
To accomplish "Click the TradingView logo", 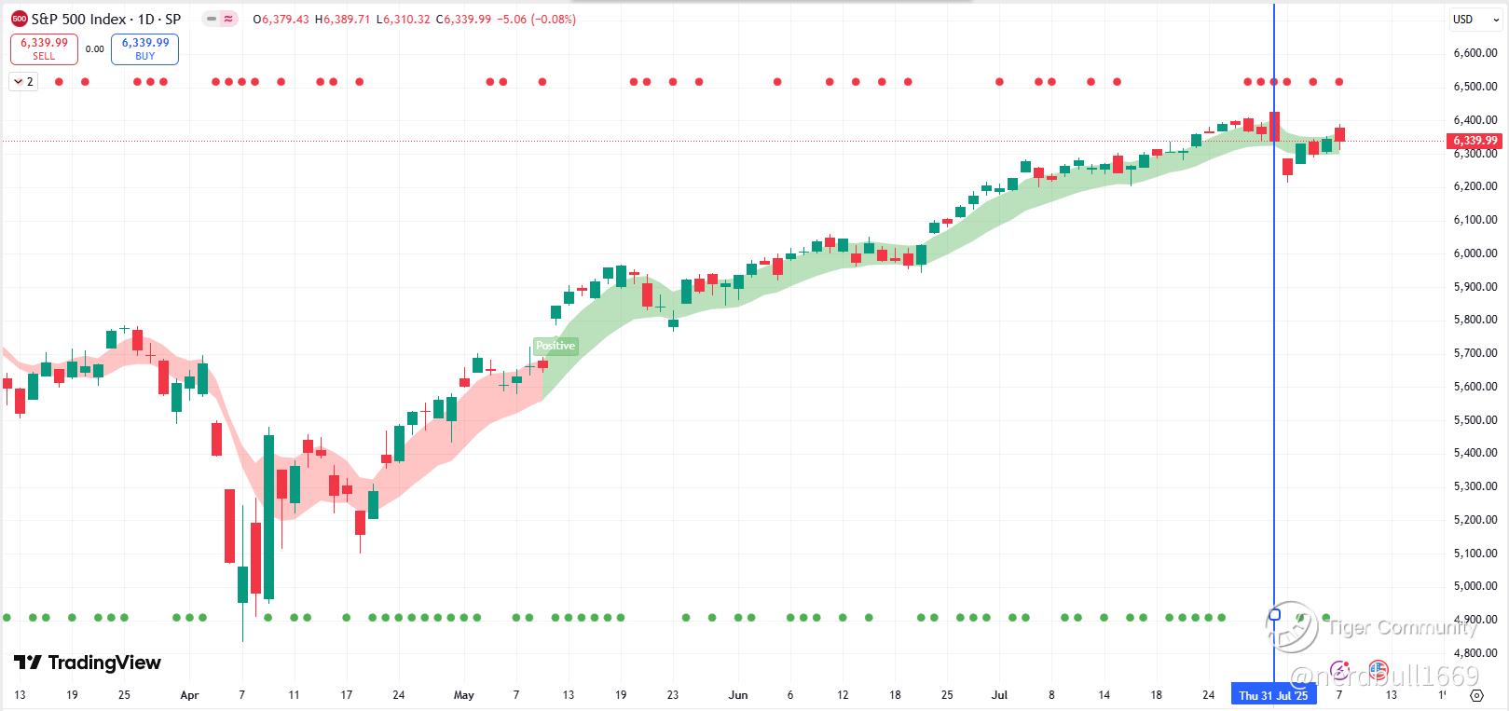I will [88, 663].
